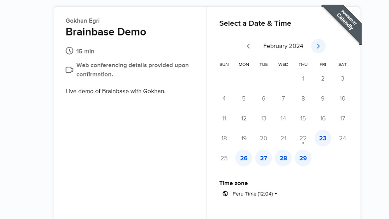Click the Select a Date & Time heading

point(255,23)
